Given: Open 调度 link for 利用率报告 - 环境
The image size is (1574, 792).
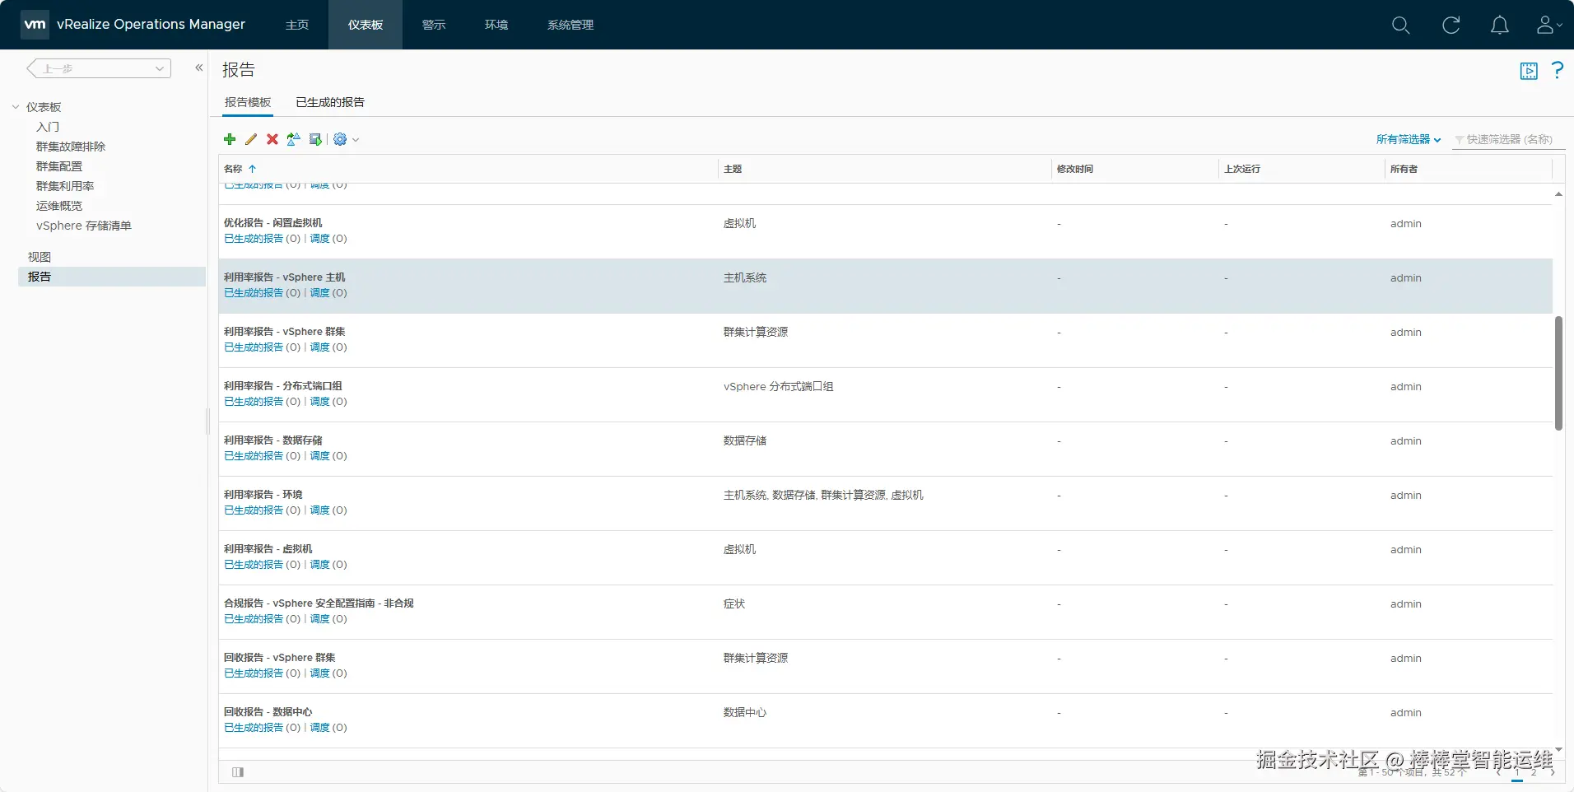Looking at the screenshot, I should [319, 510].
